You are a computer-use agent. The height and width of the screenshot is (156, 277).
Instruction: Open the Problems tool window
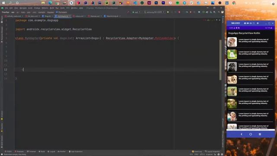point(19,152)
